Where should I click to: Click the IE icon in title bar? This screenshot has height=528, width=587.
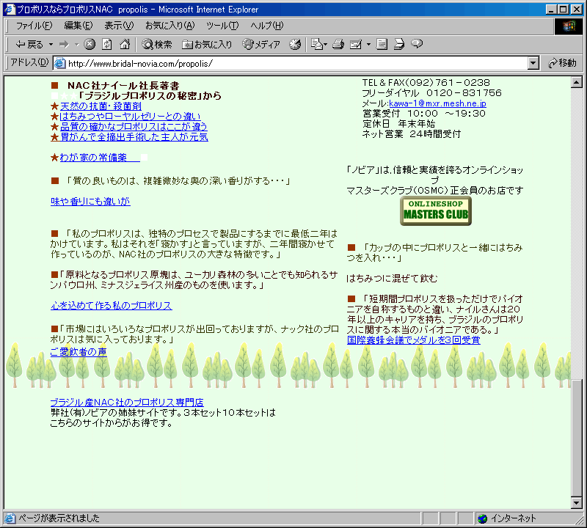[10, 10]
